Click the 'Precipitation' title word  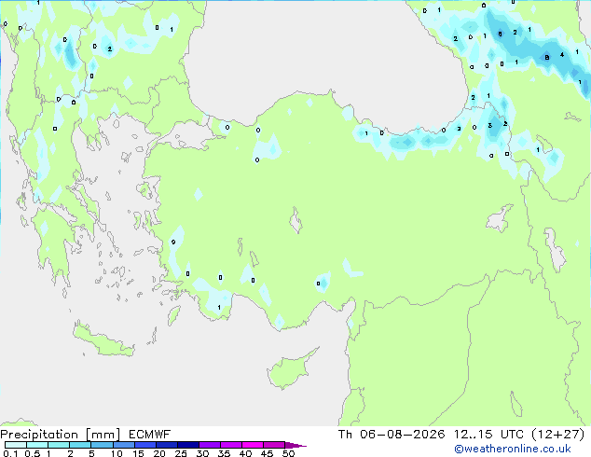(x=39, y=435)
